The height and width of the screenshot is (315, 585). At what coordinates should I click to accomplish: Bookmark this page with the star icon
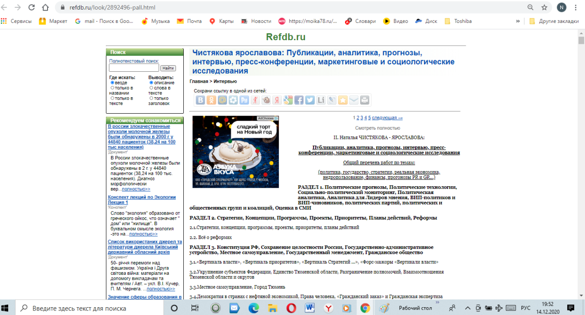pyautogui.click(x=544, y=7)
